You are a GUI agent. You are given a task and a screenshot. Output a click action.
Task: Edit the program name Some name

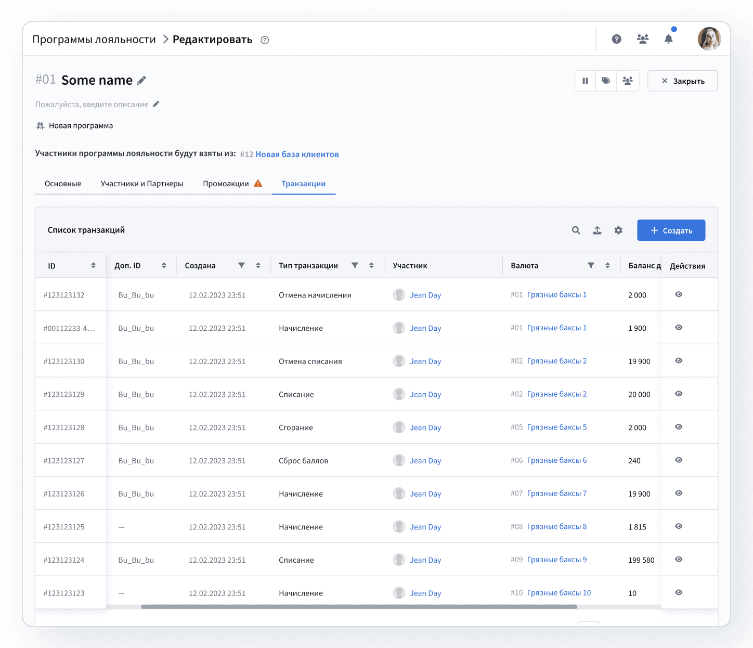pos(141,80)
